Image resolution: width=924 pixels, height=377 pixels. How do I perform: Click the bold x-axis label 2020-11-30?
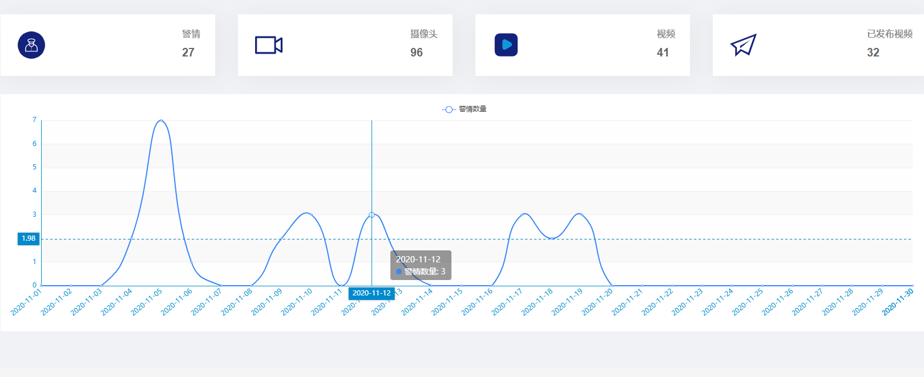[x=898, y=302]
